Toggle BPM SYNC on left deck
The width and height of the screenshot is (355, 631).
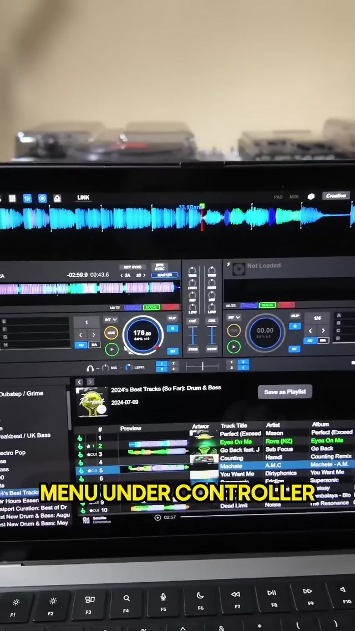[160, 267]
